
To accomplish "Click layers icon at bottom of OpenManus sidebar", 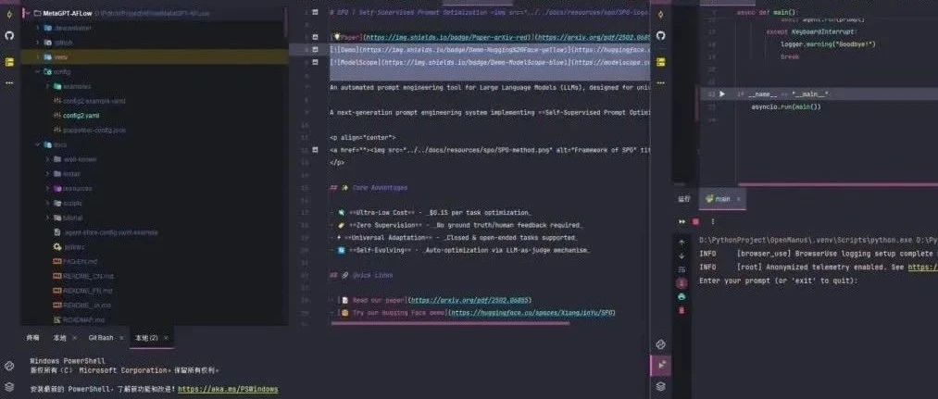I will click(x=660, y=386).
